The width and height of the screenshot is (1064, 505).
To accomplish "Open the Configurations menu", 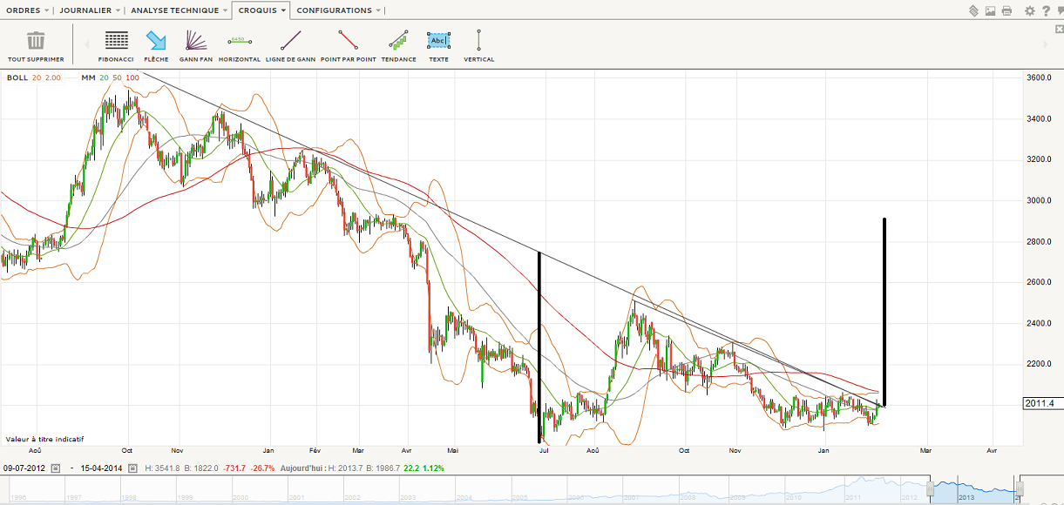I will 338,10.
